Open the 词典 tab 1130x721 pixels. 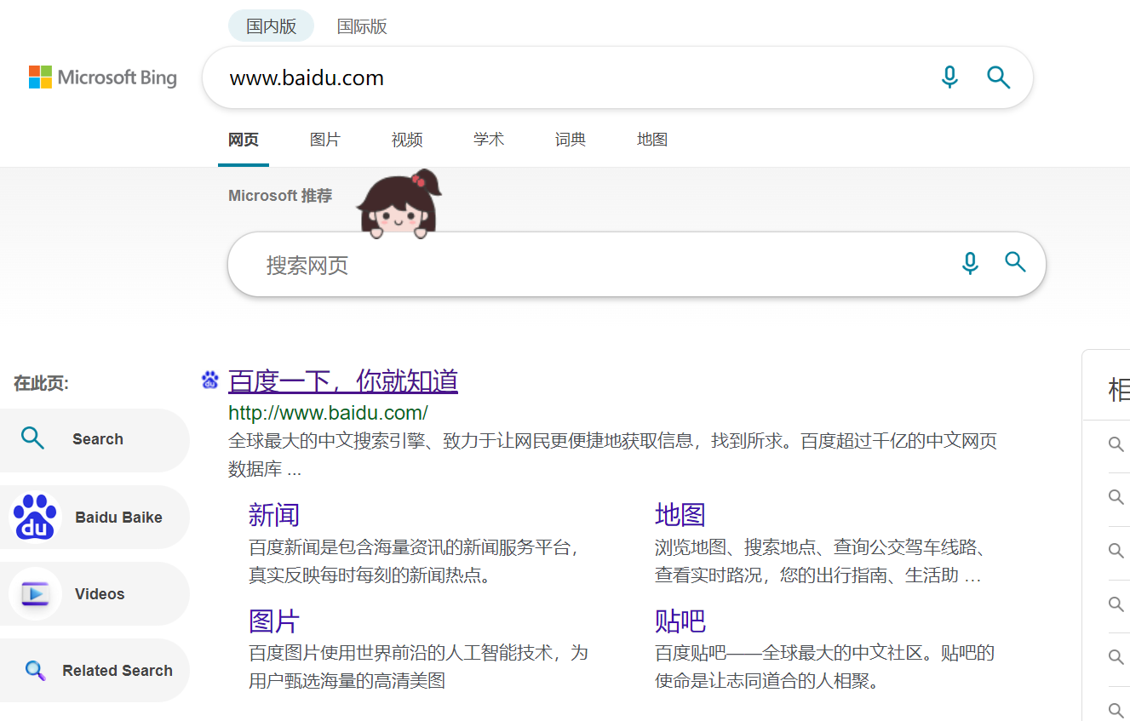(x=570, y=139)
